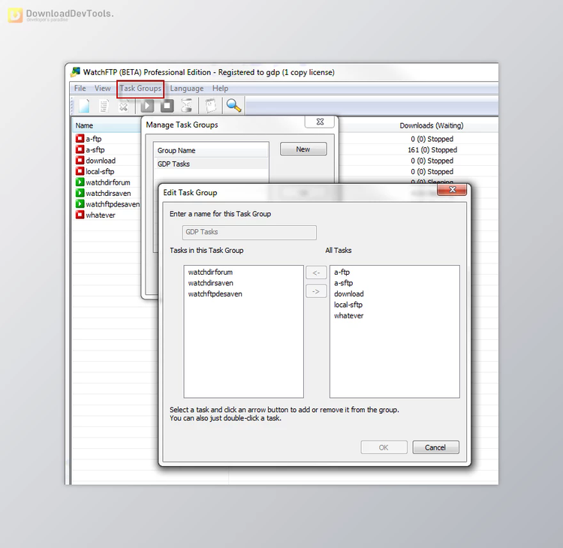Click the OK button in Edit Task Group
563x548 pixels.
point(384,447)
